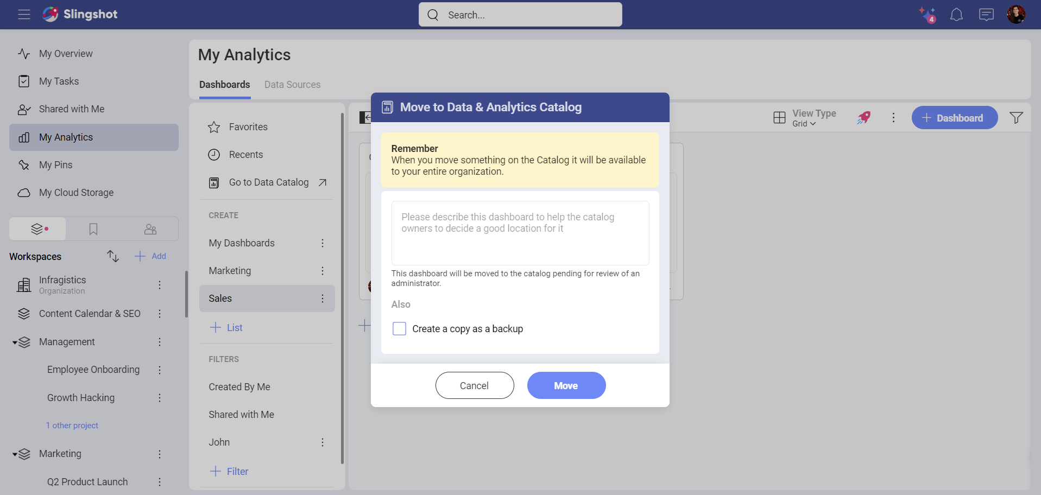Collapse the Management workspace tree
Viewport: 1041px width, 495px height.
coord(15,342)
